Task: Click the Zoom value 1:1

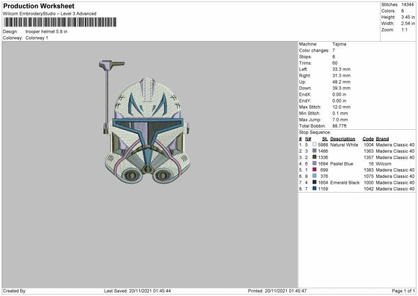Action: click(x=404, y=29)
